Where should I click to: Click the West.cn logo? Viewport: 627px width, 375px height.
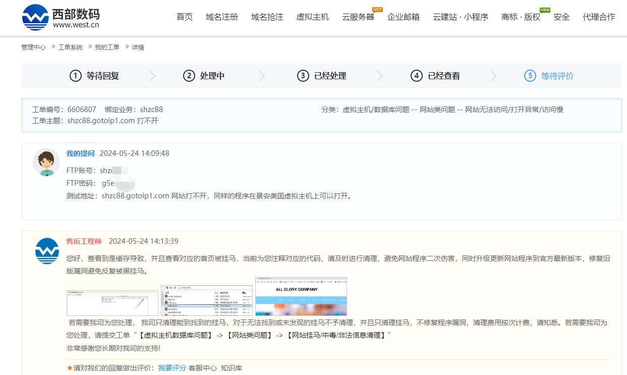pos(61,17)
